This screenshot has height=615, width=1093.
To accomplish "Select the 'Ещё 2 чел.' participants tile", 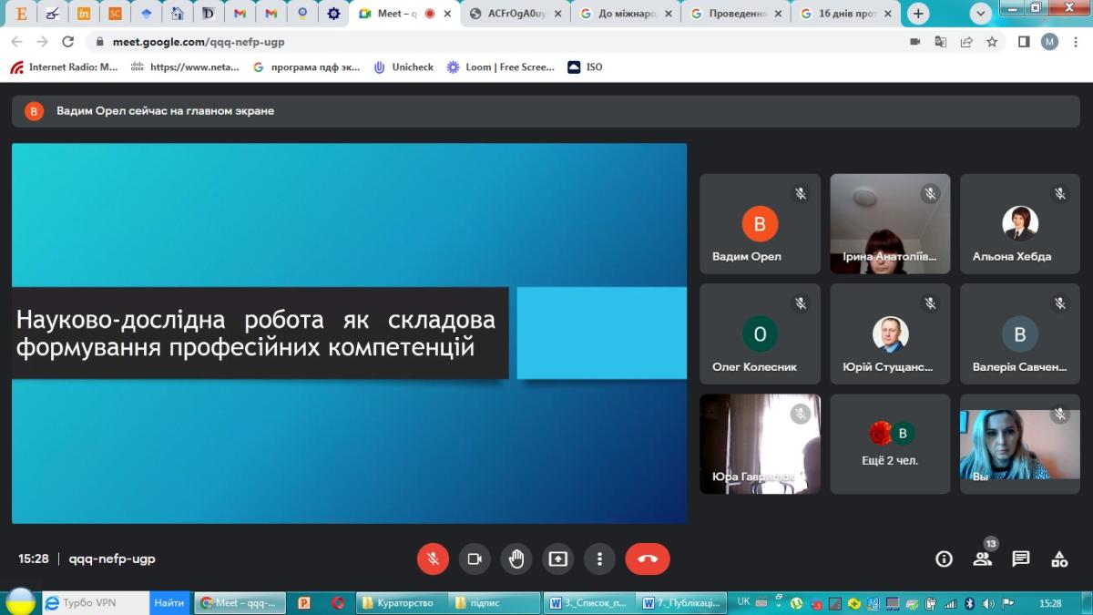I will (890, 444).
